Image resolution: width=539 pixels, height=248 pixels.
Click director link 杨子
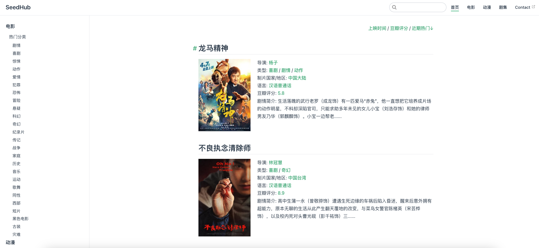pyautogui.click(x=273, y=63)
